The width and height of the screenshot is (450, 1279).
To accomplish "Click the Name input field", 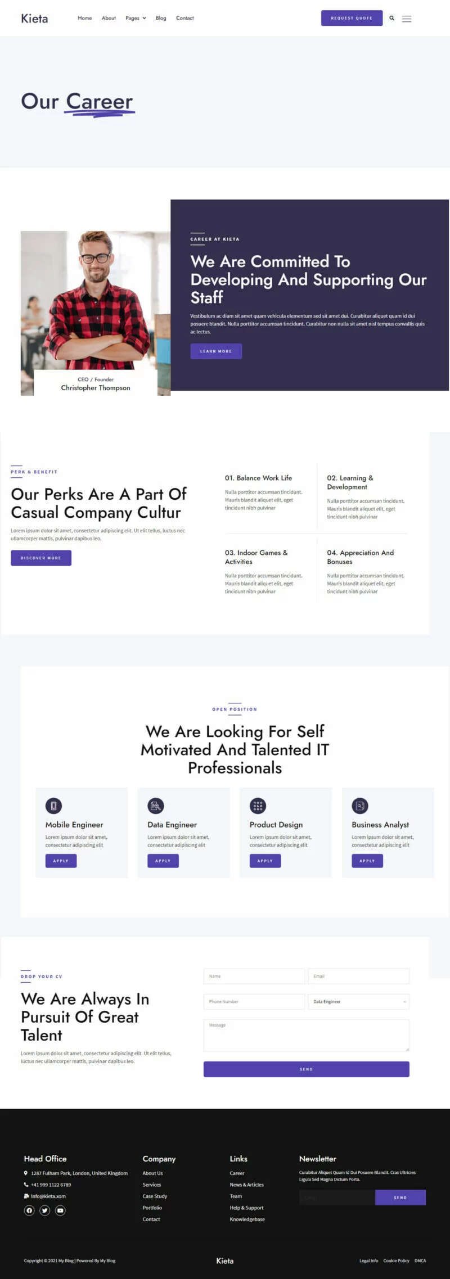I will pos(254,976).
